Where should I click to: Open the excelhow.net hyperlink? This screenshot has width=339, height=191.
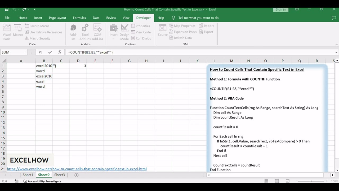[x=77, y=169]
